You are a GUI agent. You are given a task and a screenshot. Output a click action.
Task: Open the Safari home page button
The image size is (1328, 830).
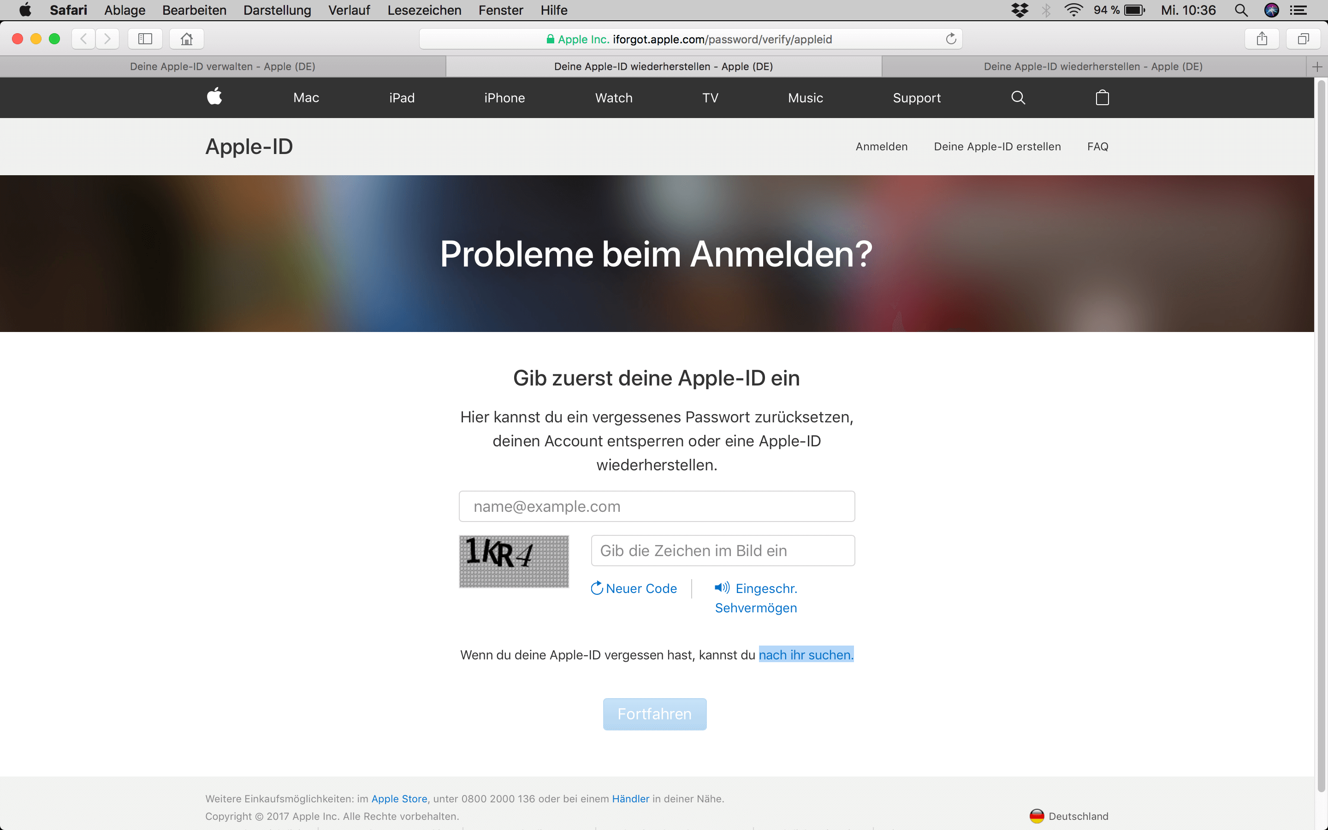187,39
